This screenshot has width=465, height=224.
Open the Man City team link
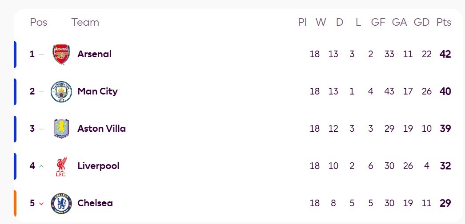(97, 91)
